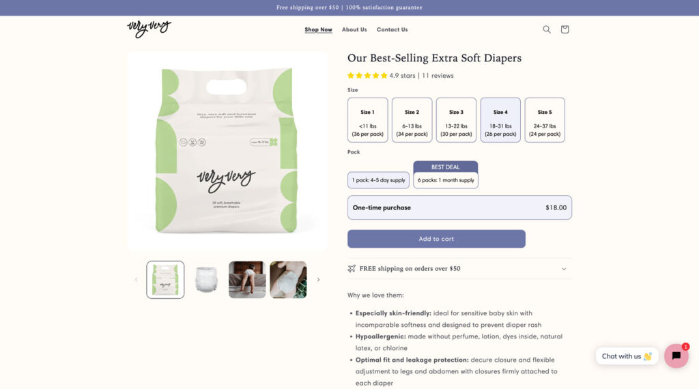Select Size 3 diaper option
The width and height of the screenshot is (699, 389).
456,120
